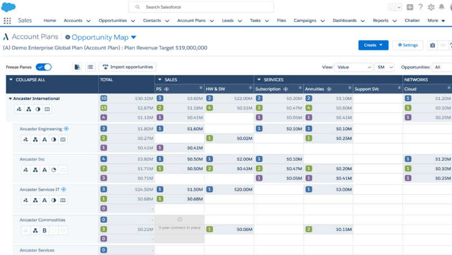
Task: Expand the Accounts tab chevron
Action: (89, 21)
